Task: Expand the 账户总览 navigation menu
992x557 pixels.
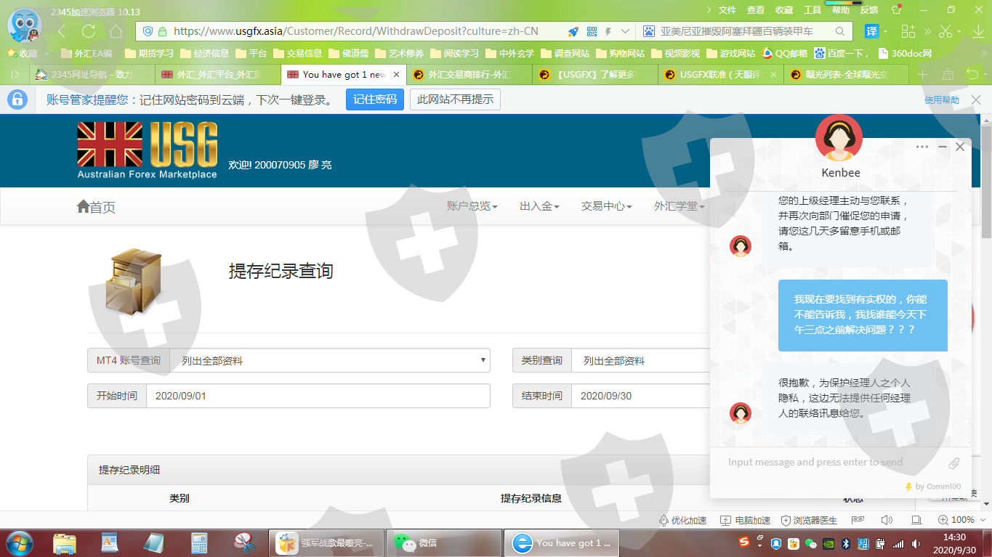Action: coord(472,206)
